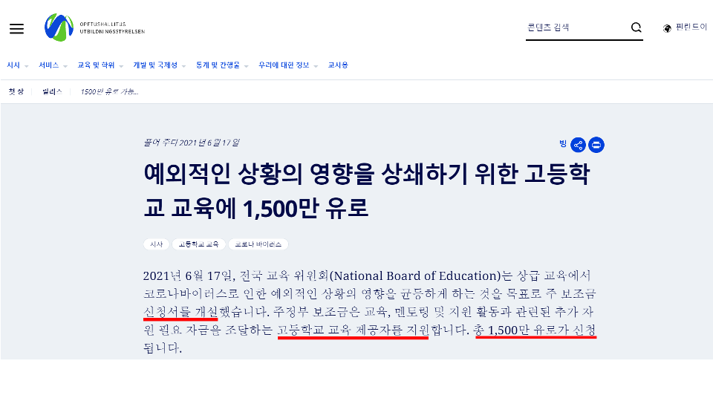
Task: Open the 통계 및 간행물 menu
Action: click(x=221, y=65)
